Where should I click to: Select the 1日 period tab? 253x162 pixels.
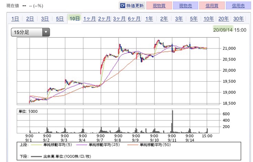coord(15,19)
